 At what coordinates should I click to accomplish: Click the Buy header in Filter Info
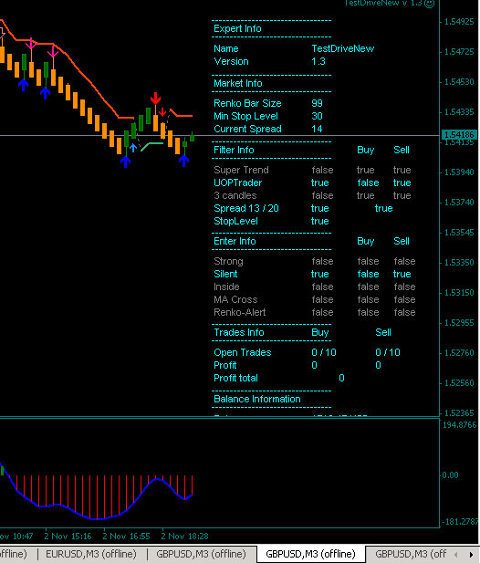[365, 150]
